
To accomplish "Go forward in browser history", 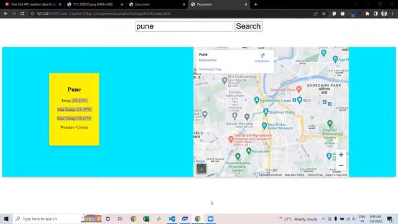I will pos(14,14).
